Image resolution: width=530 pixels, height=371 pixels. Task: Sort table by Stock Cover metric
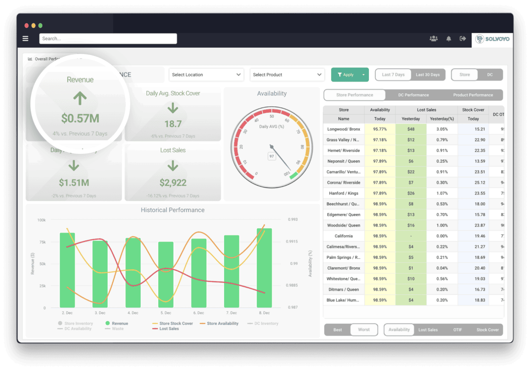488,330
